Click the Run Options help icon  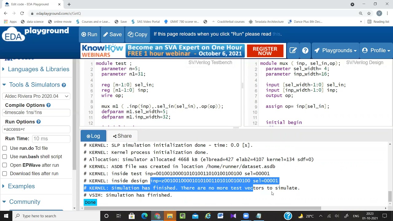pyautogui.click(x=38, y=122)
